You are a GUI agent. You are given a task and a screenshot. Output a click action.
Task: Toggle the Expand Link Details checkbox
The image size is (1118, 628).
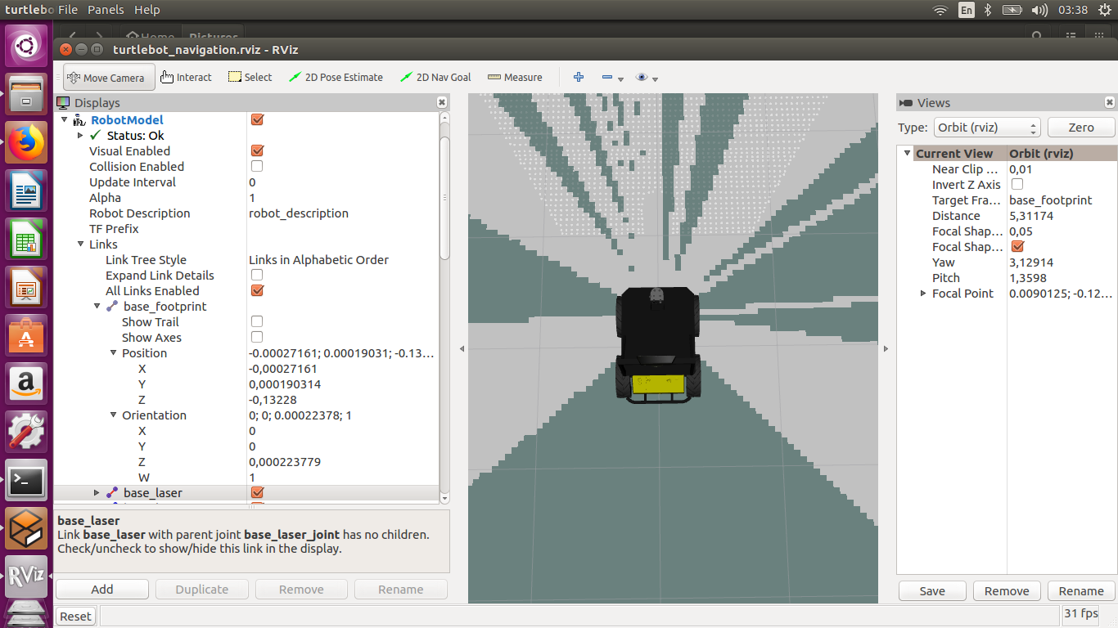click(x=257, y=276)
